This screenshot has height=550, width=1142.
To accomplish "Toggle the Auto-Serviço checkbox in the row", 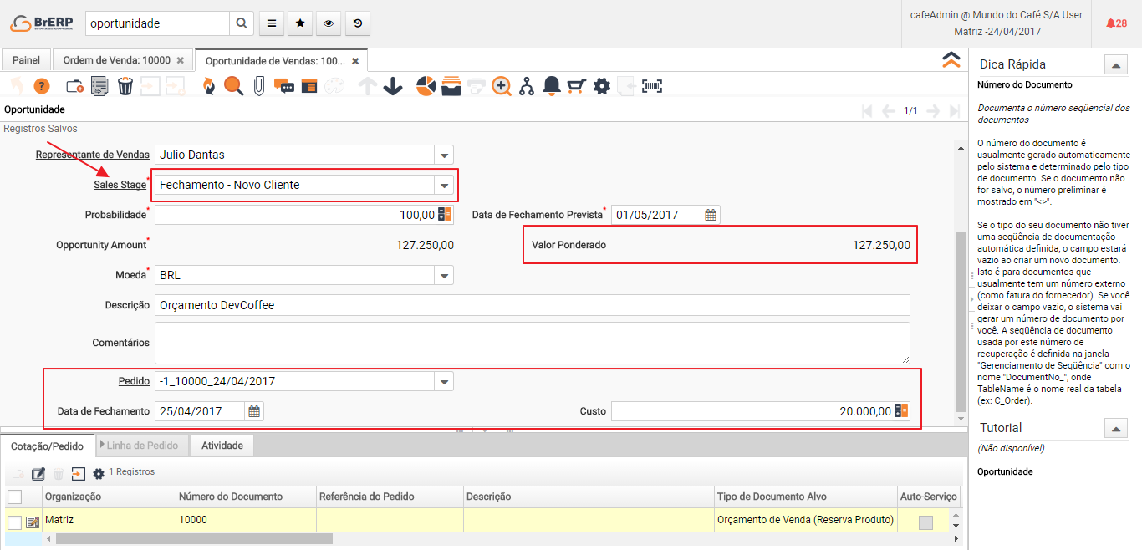I will [x=925, y=522].
